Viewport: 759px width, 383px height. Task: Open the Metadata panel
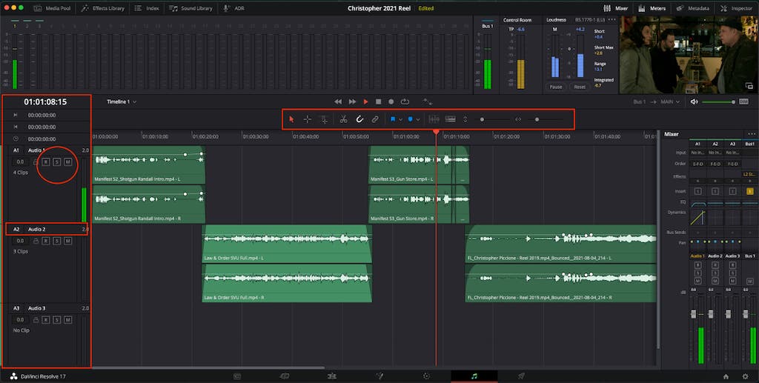click(693, 8)
